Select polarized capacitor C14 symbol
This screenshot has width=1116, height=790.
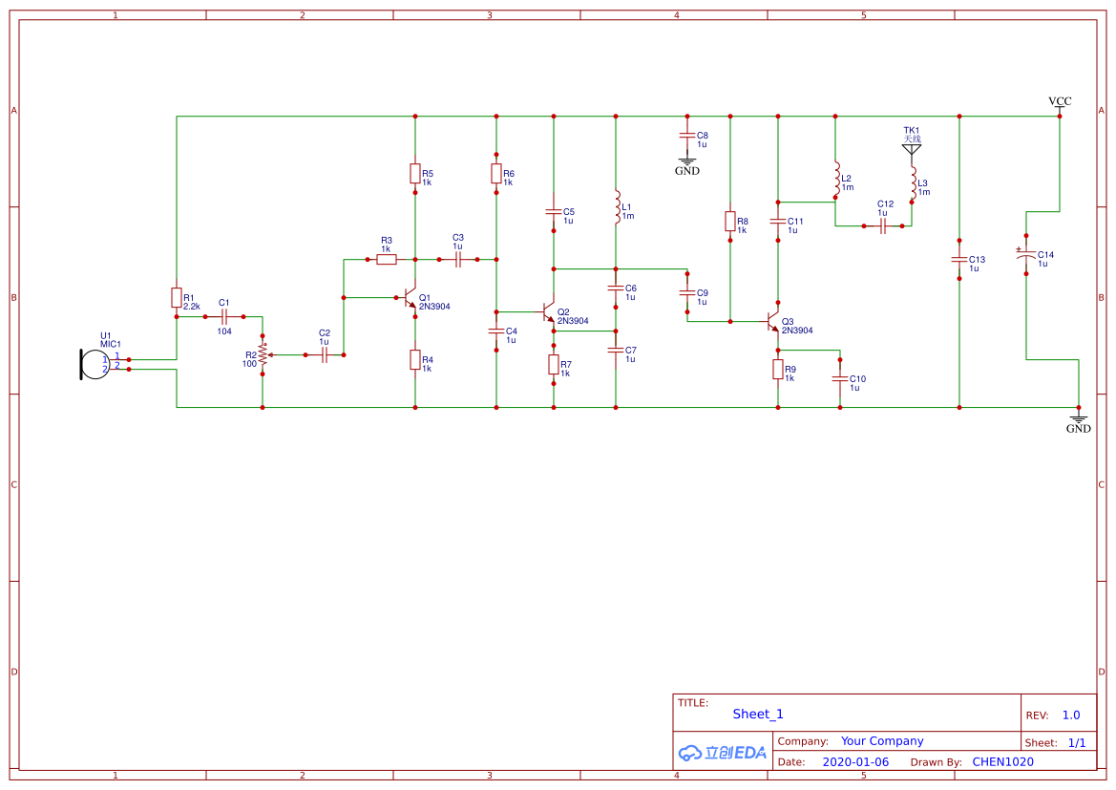pos(1025,254)
